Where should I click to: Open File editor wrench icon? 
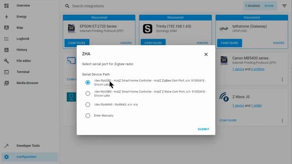pyautogui.click(x=6, y=61)
